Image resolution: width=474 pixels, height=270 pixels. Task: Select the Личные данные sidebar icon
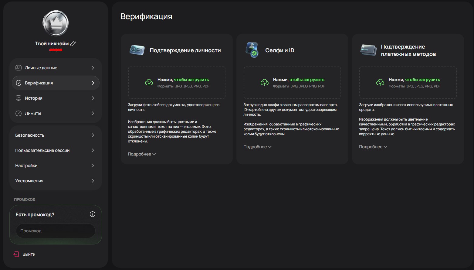click(x=18, y=67)
